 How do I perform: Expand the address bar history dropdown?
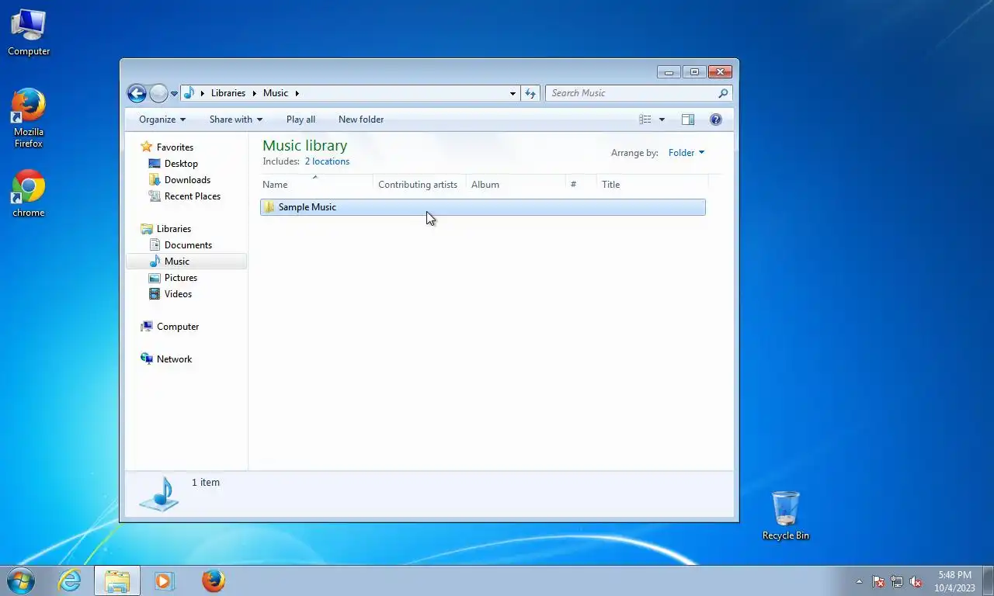(513, 93)
